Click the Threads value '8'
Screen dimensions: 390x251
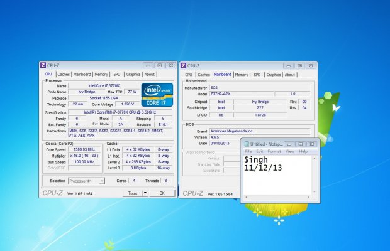pyautogui.click(x=165, y=181)
